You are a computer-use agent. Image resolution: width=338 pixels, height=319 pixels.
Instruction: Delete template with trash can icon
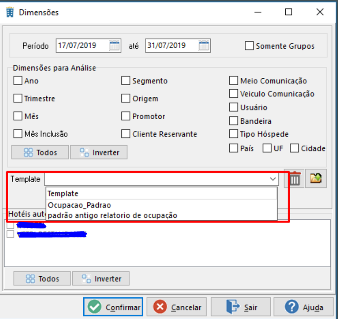[294, 178]
